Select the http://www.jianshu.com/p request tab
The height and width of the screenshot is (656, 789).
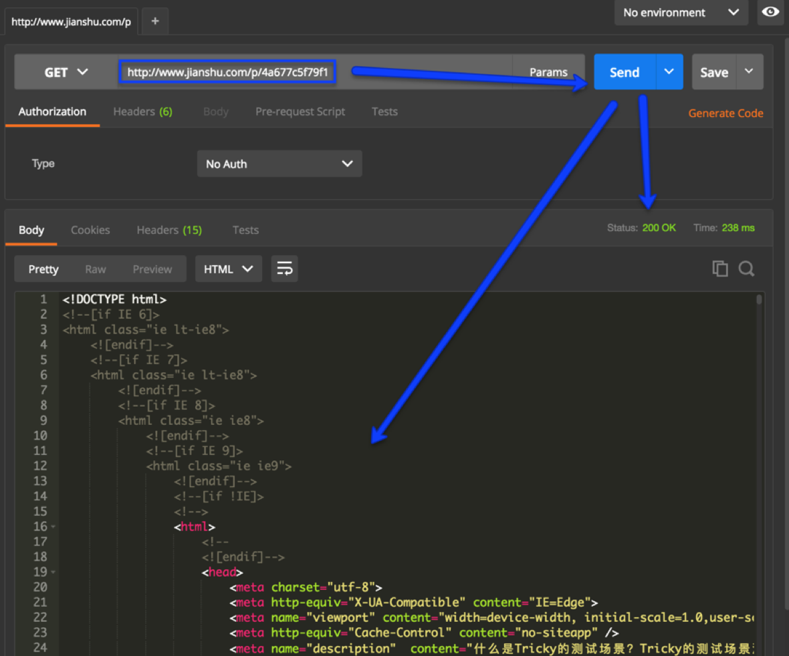tap(71, 21)
